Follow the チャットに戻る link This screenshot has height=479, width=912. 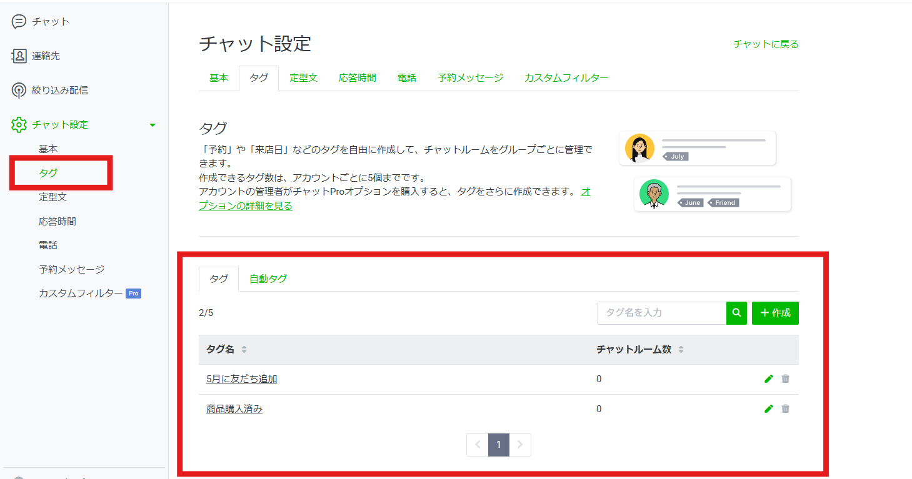[x=766, y=44]
